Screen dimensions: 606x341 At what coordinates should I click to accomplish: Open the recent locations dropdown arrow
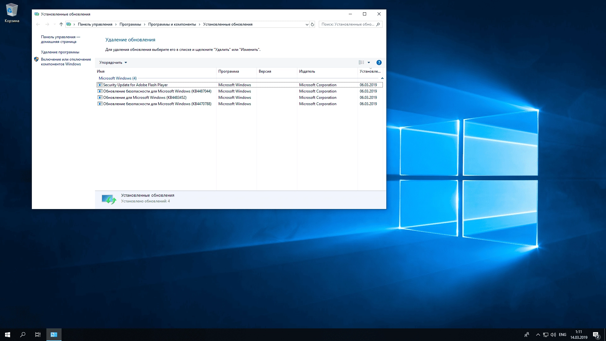click(x=54, y=24)
